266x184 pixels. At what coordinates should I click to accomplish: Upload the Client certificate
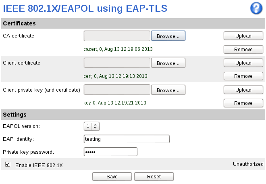point(243,63)
